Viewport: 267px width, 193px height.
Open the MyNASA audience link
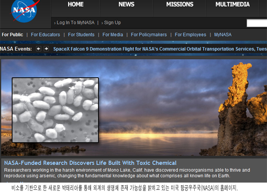point(223,34)
